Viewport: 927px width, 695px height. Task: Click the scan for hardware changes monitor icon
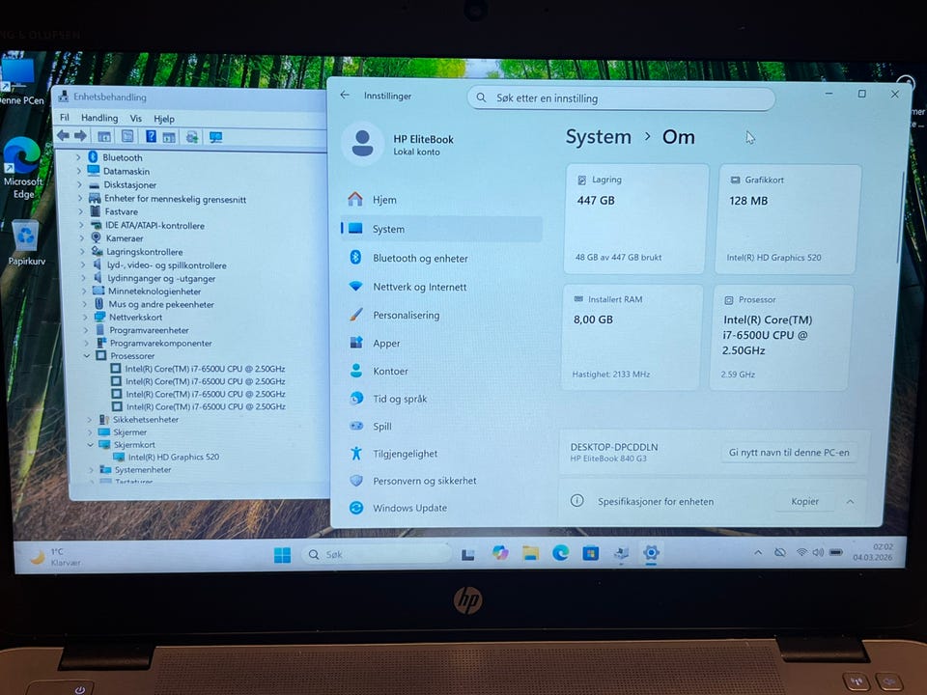215,138
